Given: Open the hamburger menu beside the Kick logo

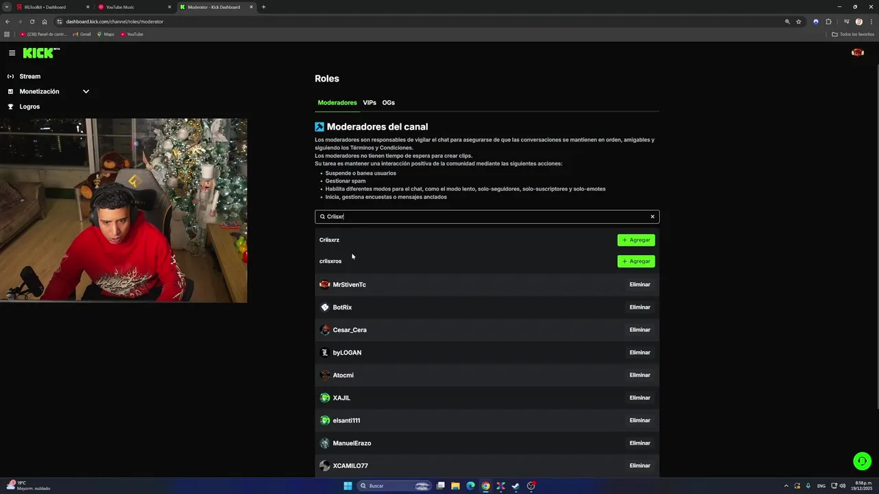Looking at the screenshot, I should [12, 53].
